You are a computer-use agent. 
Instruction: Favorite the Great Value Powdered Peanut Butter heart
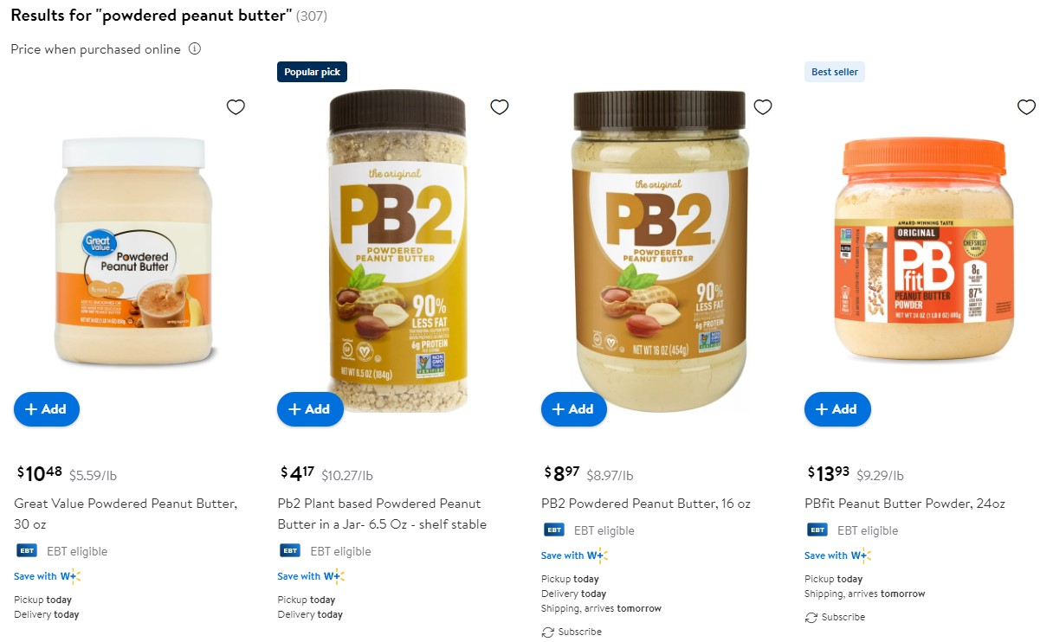pos(236,107)
